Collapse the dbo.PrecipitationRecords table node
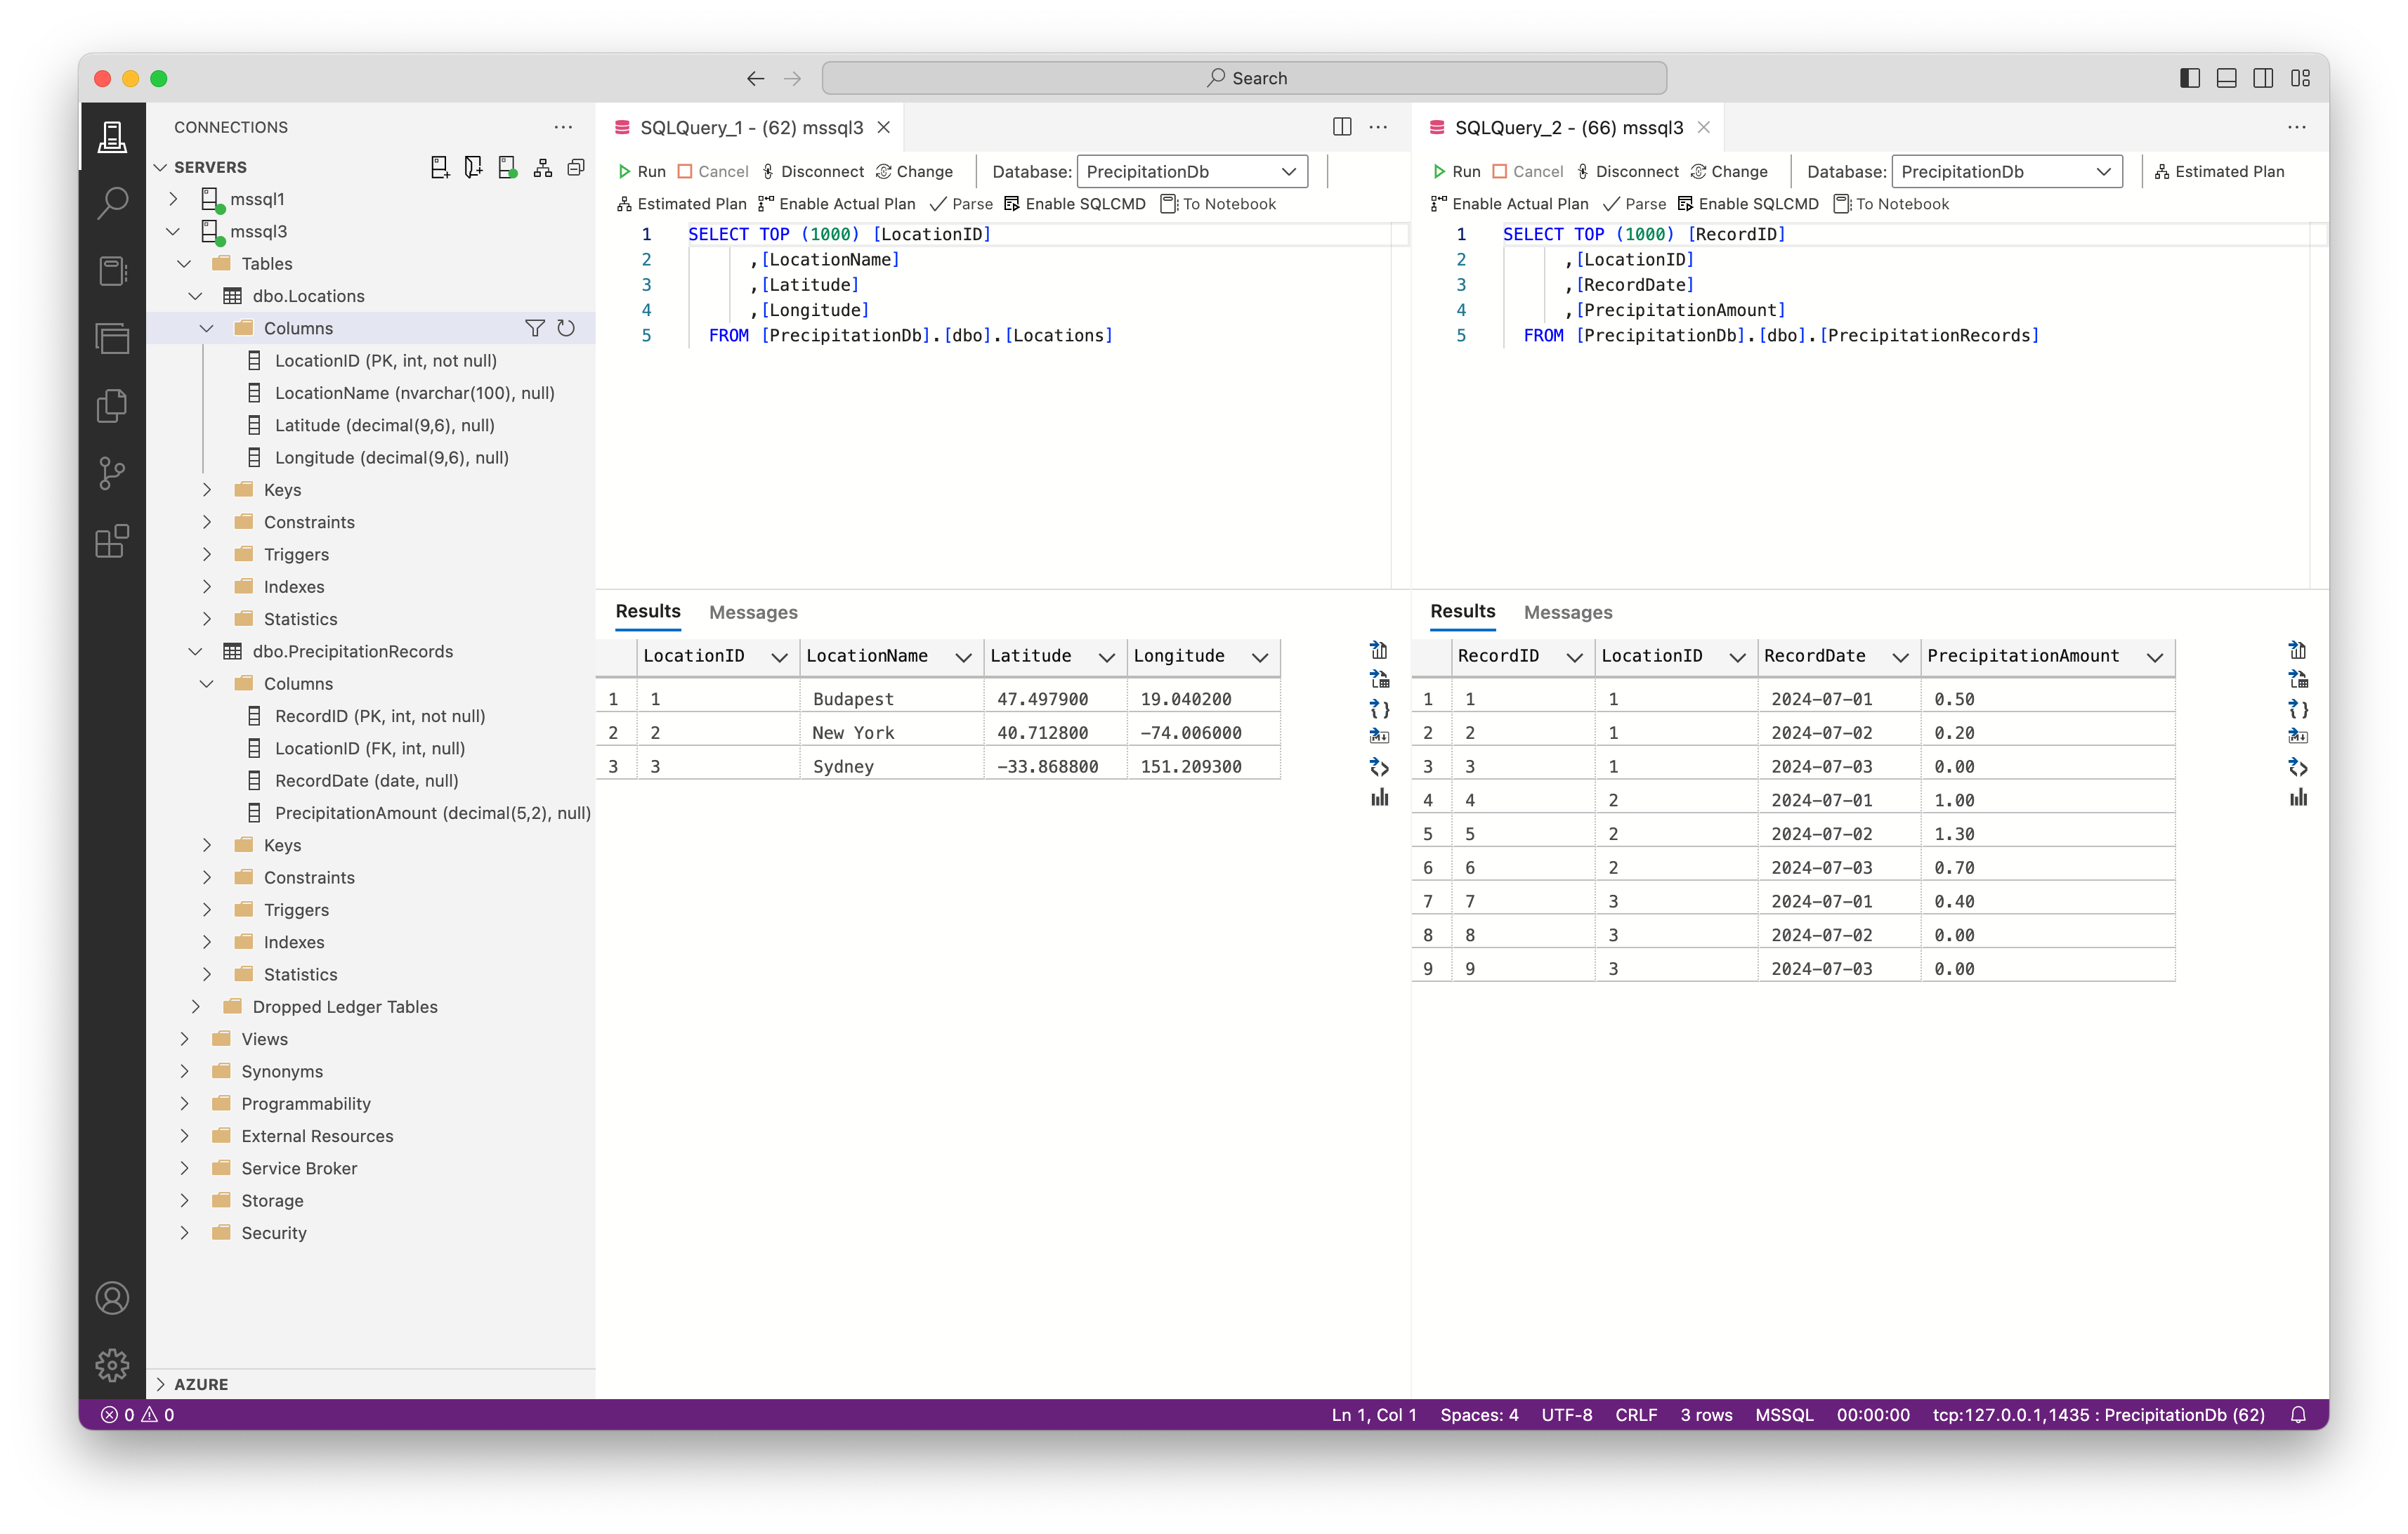Image resolution: width=2408 pixels, height=1534 pixels. (196, 651)
